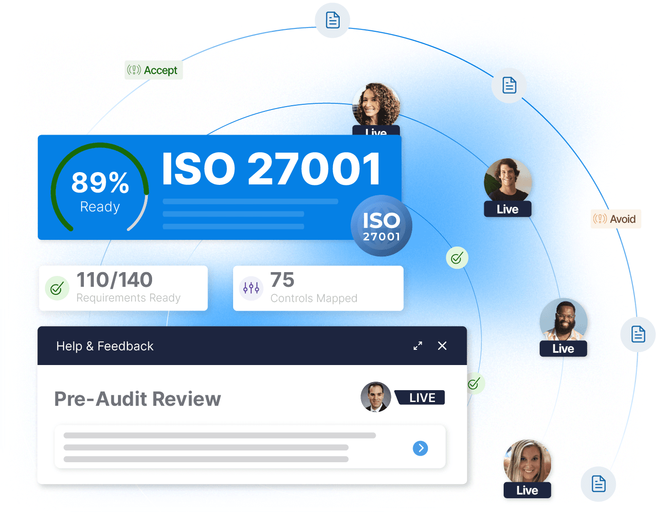
Task: Click the blonde woman's Live avatar
Action: (x=527, y=462)
